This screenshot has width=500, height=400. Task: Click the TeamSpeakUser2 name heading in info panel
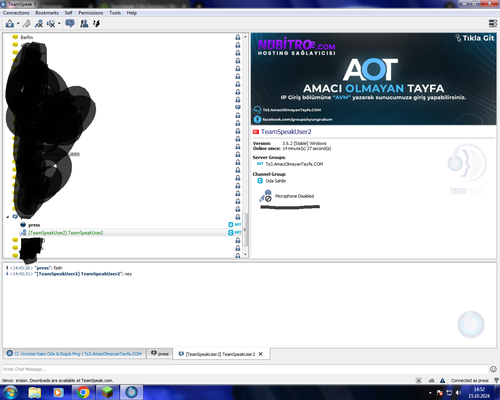point(286,132)
